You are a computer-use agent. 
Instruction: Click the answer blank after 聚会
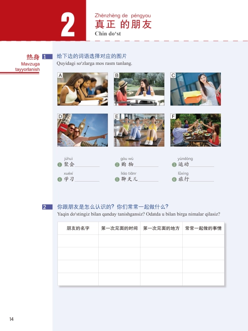point(87,165)
